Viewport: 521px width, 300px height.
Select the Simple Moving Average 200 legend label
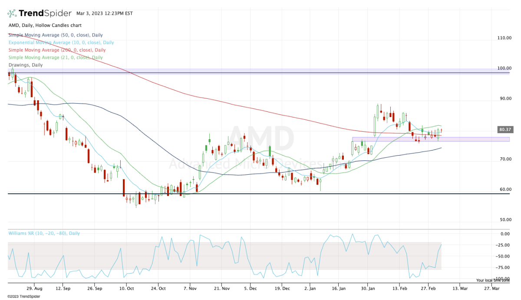pyautogui.click(x=56, y=50)
